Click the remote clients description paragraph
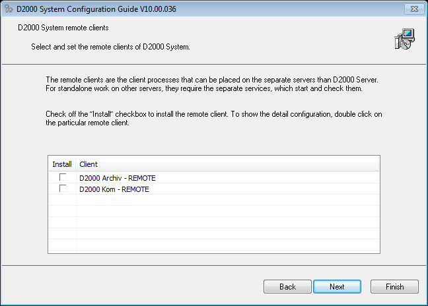428x306 pixels. point(210,84)
